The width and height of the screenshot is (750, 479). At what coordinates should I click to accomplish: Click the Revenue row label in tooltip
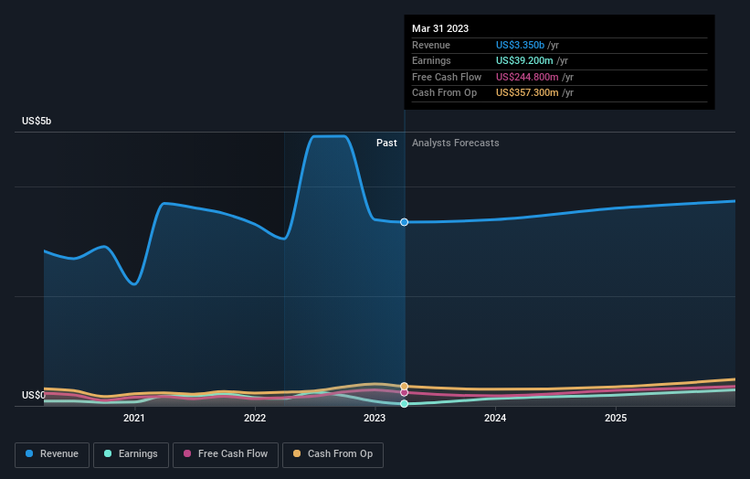(431, 45)
